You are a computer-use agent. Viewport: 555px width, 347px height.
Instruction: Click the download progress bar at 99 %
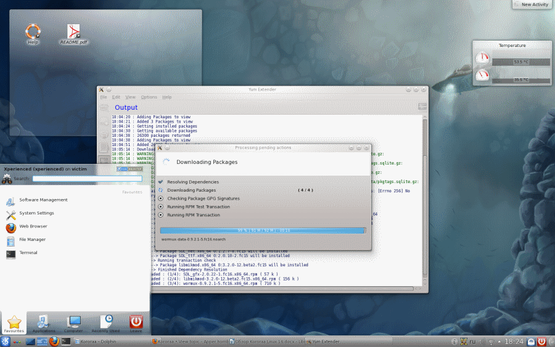(263, 231)
